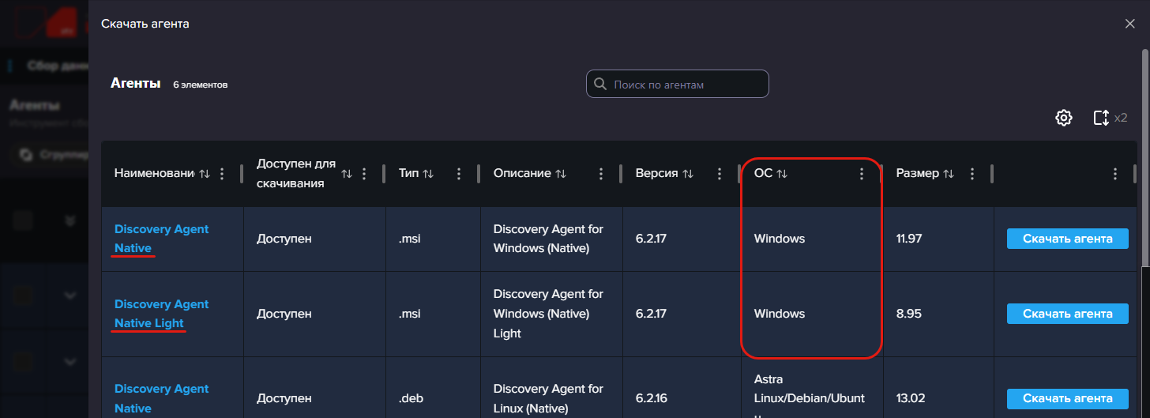
Task: Sort by Описание column arrows
Action: pos(561,174)
